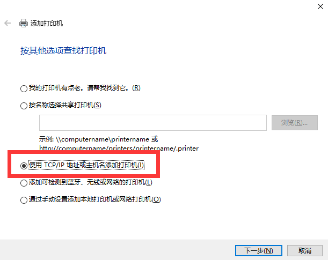Click the 浏览(R)... browse button
The width and height of the screenshot is (328, 260).
[x=295, y=123]
